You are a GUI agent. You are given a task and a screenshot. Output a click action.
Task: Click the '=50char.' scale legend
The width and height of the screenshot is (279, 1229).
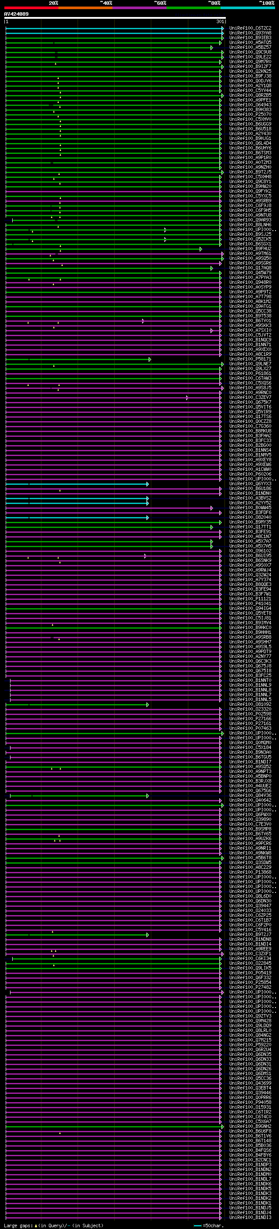tap(209, 1225)
